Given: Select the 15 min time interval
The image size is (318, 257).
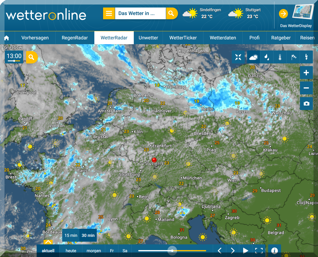Looking at the screenshot, I should [71, 235].
